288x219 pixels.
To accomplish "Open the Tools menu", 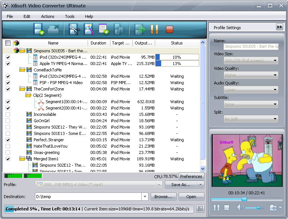I will pyautogui.click(x=70, y=16).
